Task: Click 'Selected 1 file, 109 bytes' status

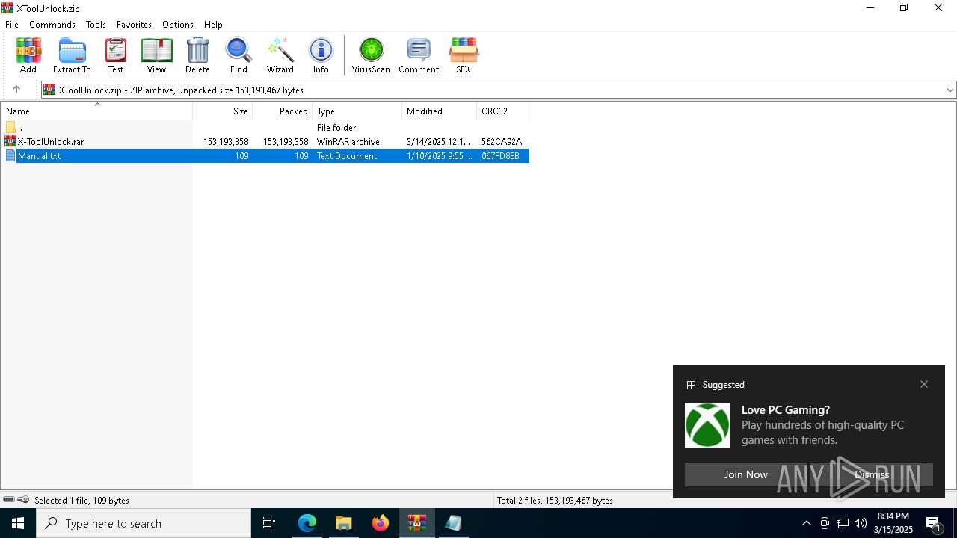Action: [82, 500]
